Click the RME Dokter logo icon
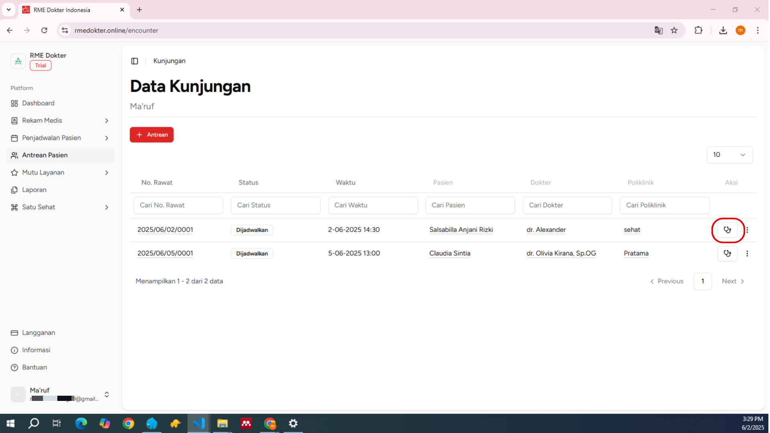The height and width of the screenshot is (433, 770). [x=18, y=61]
